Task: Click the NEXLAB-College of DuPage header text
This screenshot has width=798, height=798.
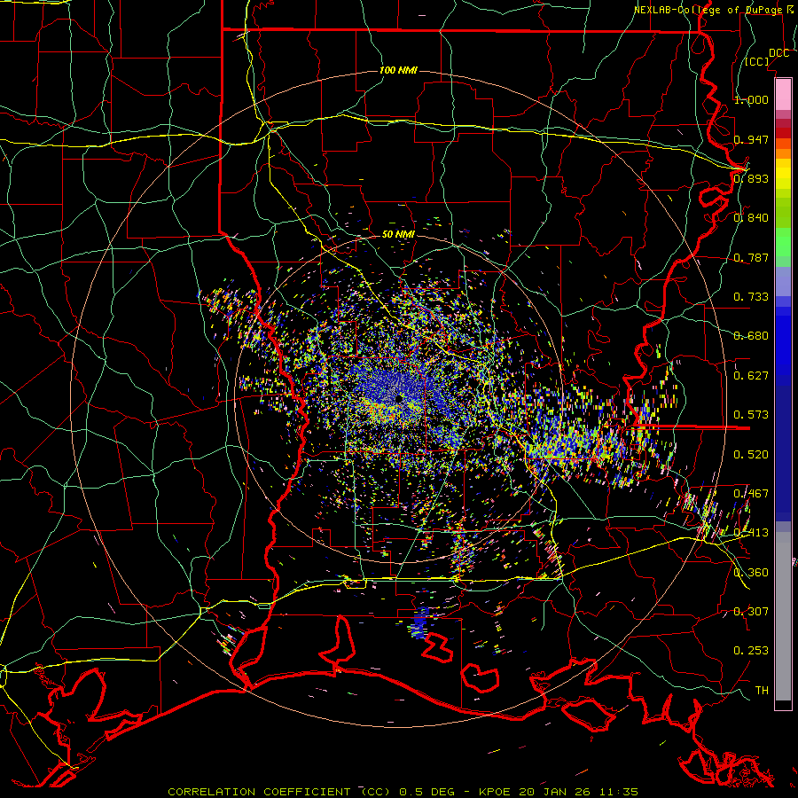Action: tap(708, 10)
